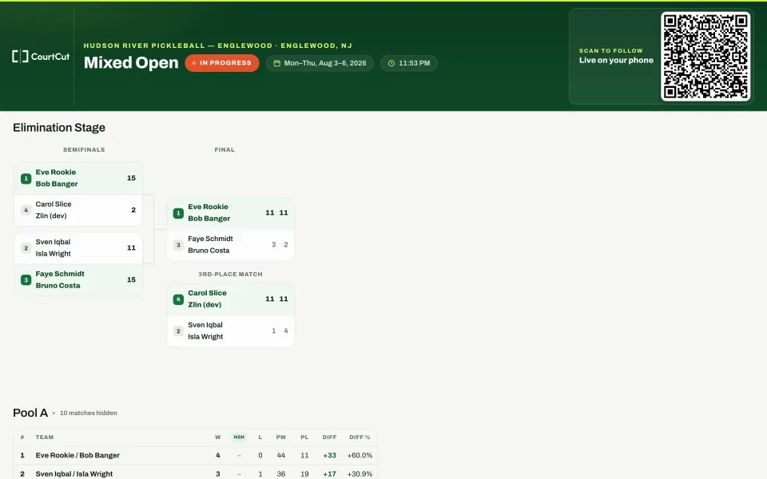Click seed 3 badge in the Final match
This screenshot has height=479, width=767.
pyautogui.click(x=178, y=245)
